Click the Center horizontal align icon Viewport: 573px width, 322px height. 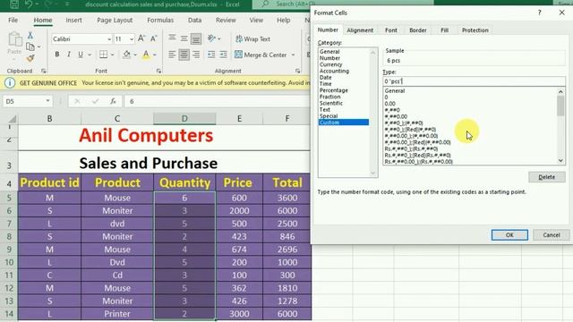pyautogui.click(x=184, y=55)
